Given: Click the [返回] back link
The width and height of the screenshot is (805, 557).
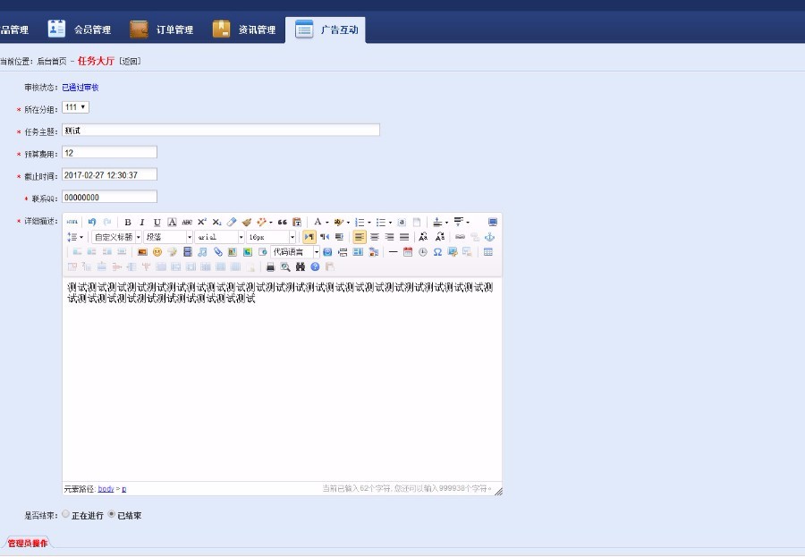Looking at the screenshot, I should point(130,62).
